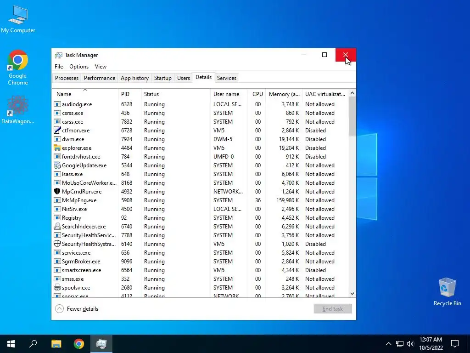This screenshot has width=470, height=353.
Task: Sort by the Status column header
Action: click(x=176, y=94)
